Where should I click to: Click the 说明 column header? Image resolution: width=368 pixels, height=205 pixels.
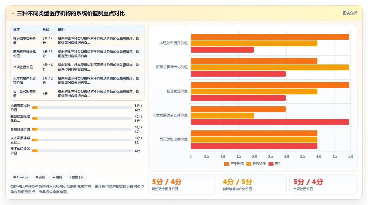click(x=61, y=30)
